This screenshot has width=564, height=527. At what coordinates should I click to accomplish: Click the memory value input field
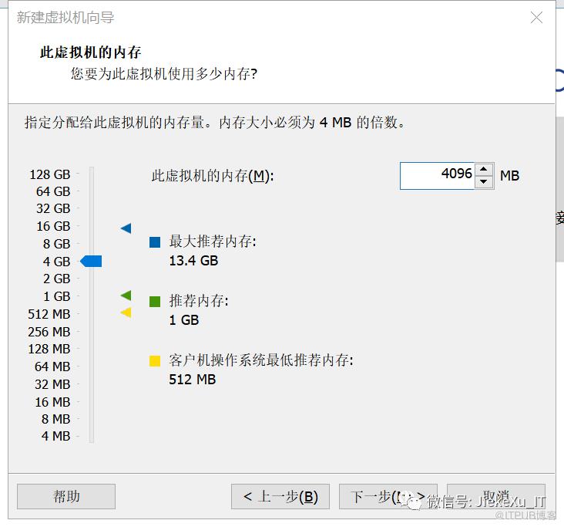tap(437, 175)
